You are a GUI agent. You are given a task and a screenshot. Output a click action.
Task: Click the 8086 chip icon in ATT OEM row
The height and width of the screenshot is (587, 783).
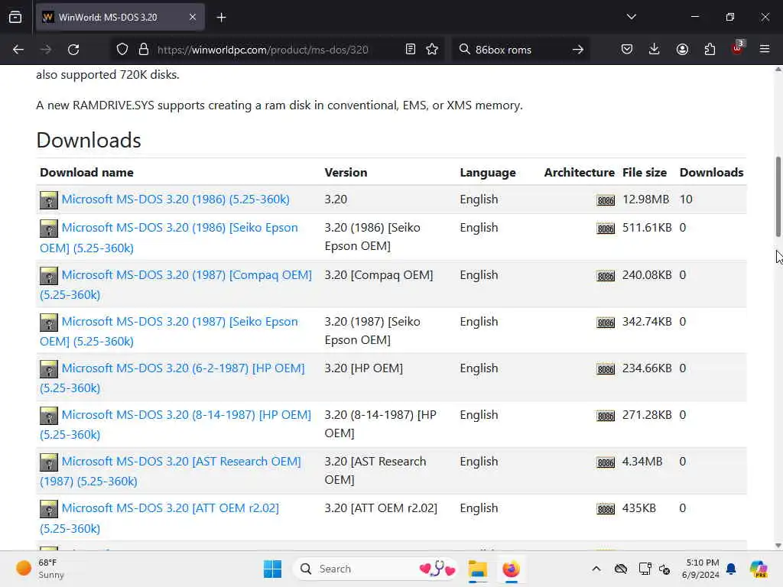pos(606,509)
